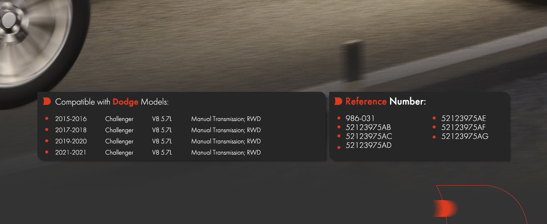Click reference number 52123975AB
Viewport: 547px width, 224px height.
click(x=368, y=127)
